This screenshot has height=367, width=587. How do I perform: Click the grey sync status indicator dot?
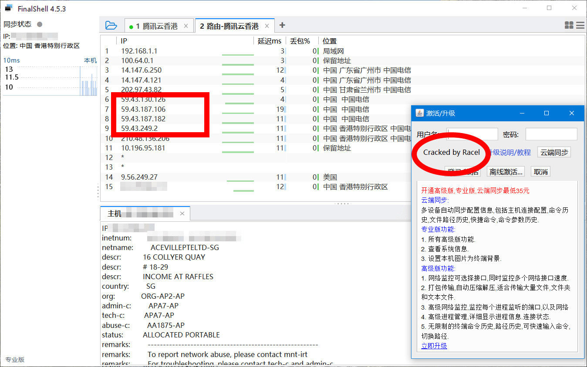click(x=40, y=24)
